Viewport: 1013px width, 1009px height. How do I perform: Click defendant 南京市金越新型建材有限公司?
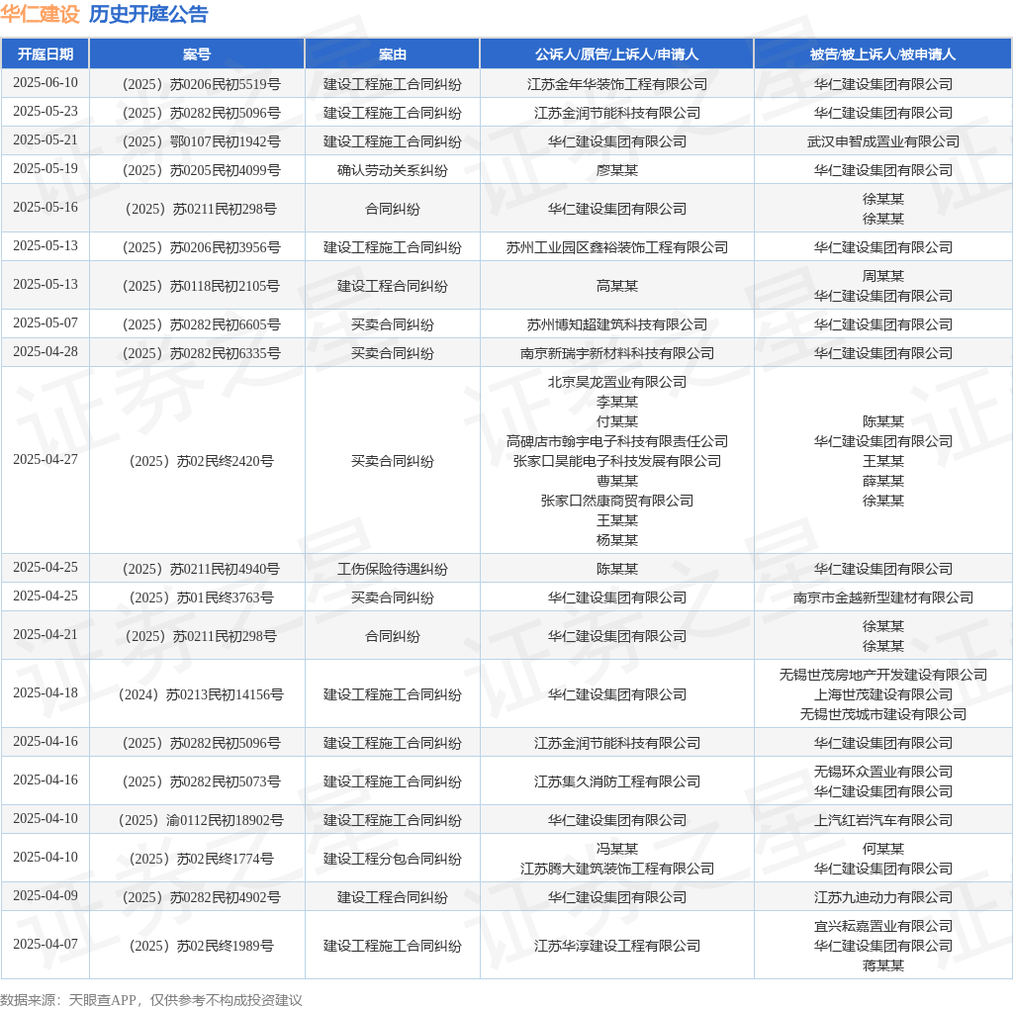coord(882,597)
